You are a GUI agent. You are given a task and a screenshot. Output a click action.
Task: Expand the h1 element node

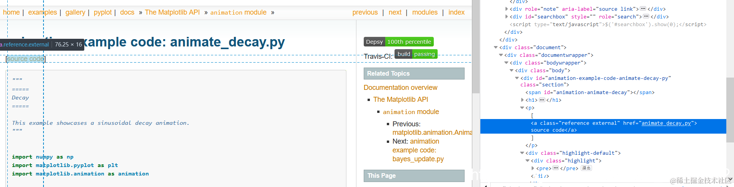523,100
